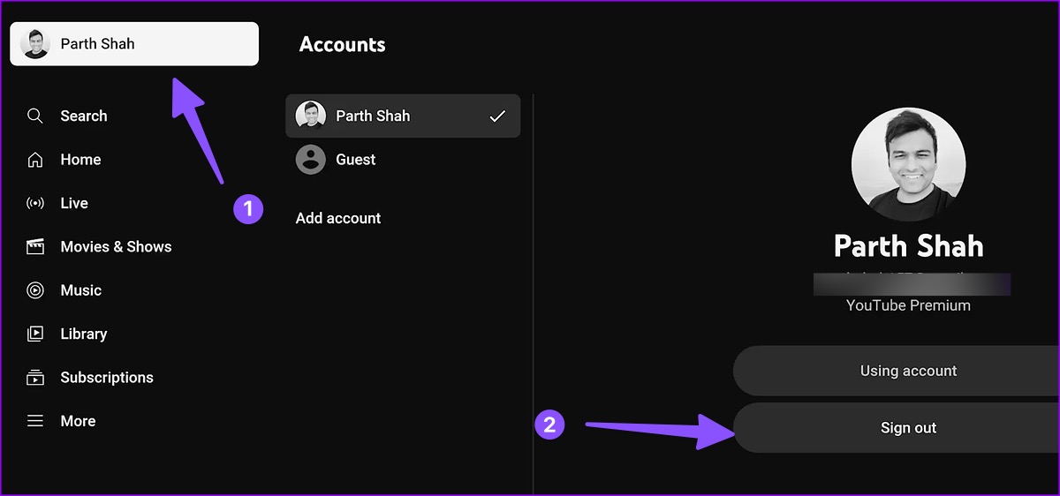This screenshot has height=496, width=1060.
Task: Open the Library icon
Action: (x=35, y=334)
